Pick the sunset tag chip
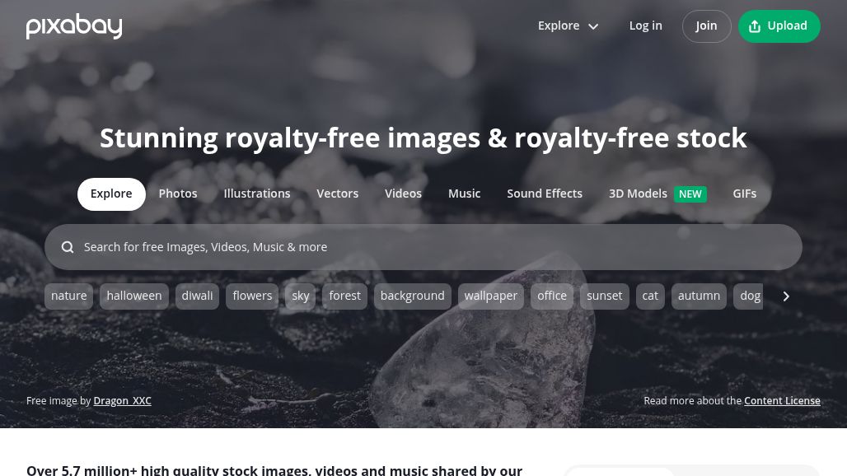The height and width of the screenshot is (476, 847). pos(604,296)
